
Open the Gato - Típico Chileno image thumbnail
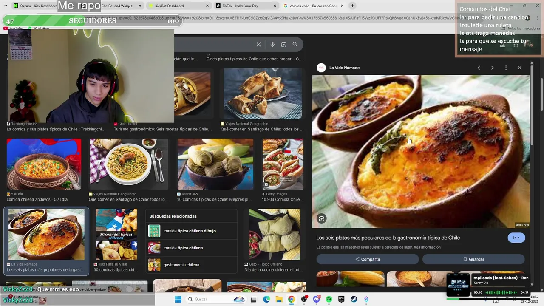275,234
